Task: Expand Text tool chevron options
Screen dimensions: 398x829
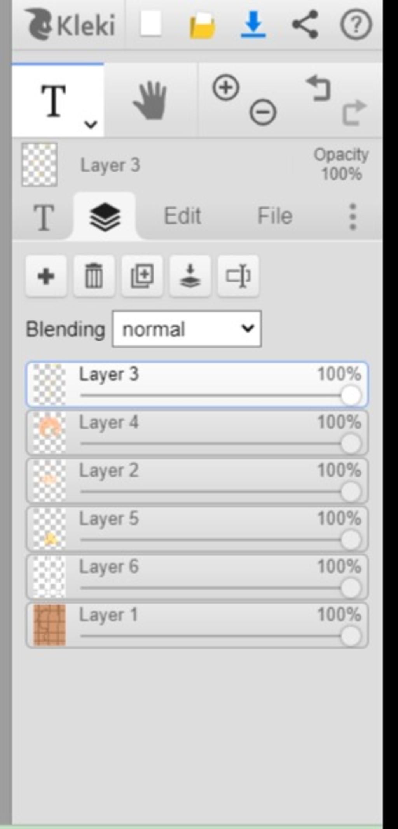Action: coord(91,125)
